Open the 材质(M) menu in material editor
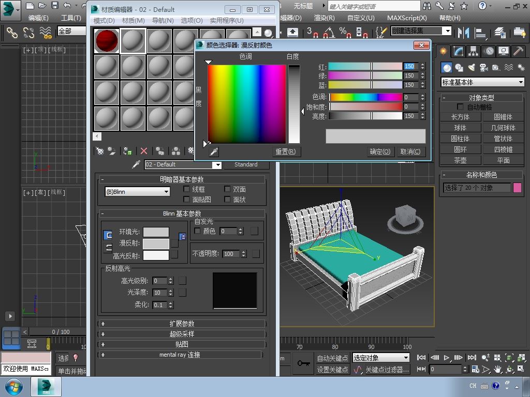 click(x=133, y=21)
